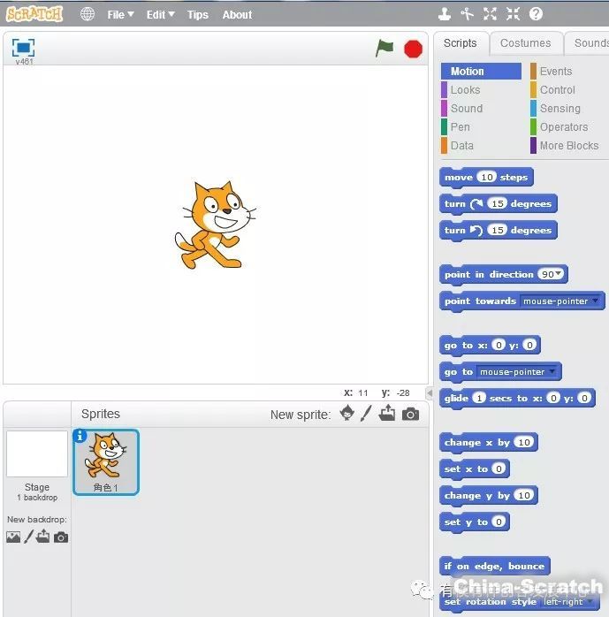609x617 pixels.
Task: Select the Grow sprite tool
Action: tap(490, 14)
